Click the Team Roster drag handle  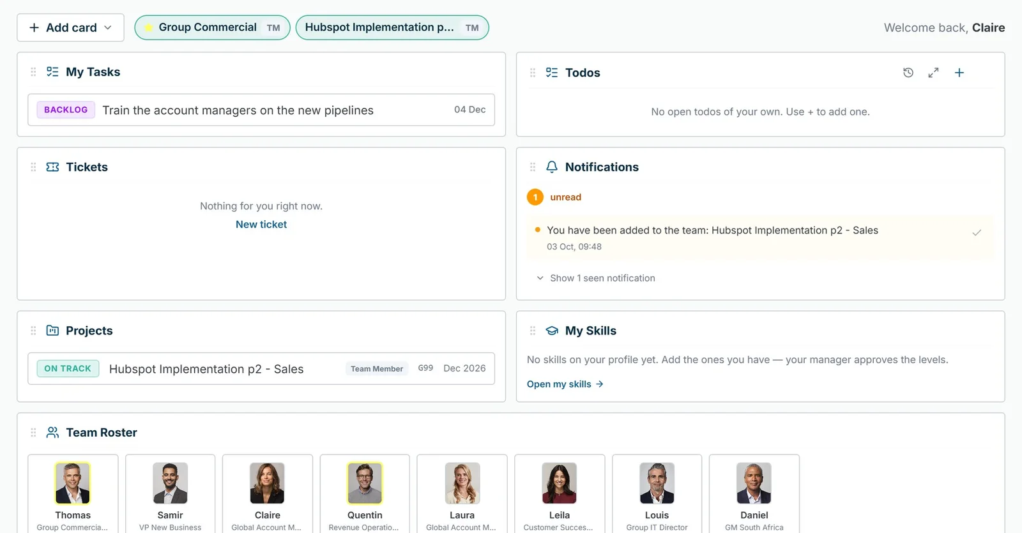coord(33,433)
